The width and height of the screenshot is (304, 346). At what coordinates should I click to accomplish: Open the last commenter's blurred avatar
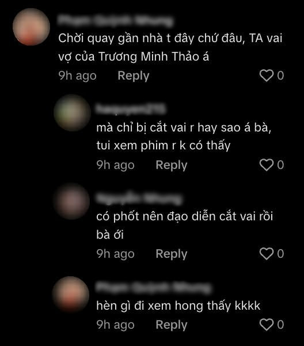pos(71,294)
